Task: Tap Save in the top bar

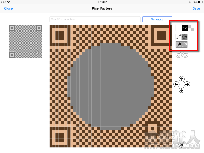Action: [x=196, y=8]
